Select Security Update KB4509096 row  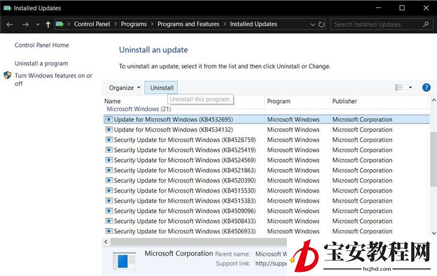pos(267,211)
